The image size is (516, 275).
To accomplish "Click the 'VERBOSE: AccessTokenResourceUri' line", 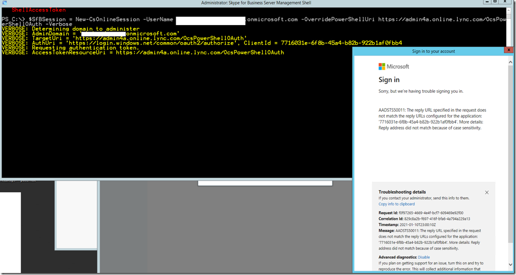I will 143,53.
